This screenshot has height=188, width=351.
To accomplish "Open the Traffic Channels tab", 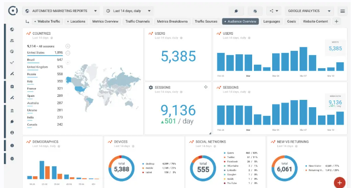I will coord(138,21).
